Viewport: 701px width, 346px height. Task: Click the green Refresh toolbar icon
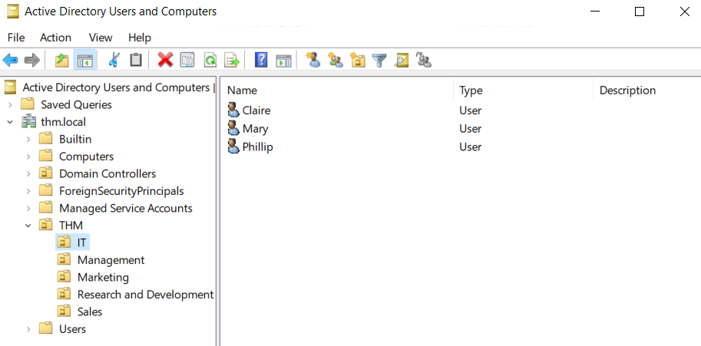coord(209,60)
